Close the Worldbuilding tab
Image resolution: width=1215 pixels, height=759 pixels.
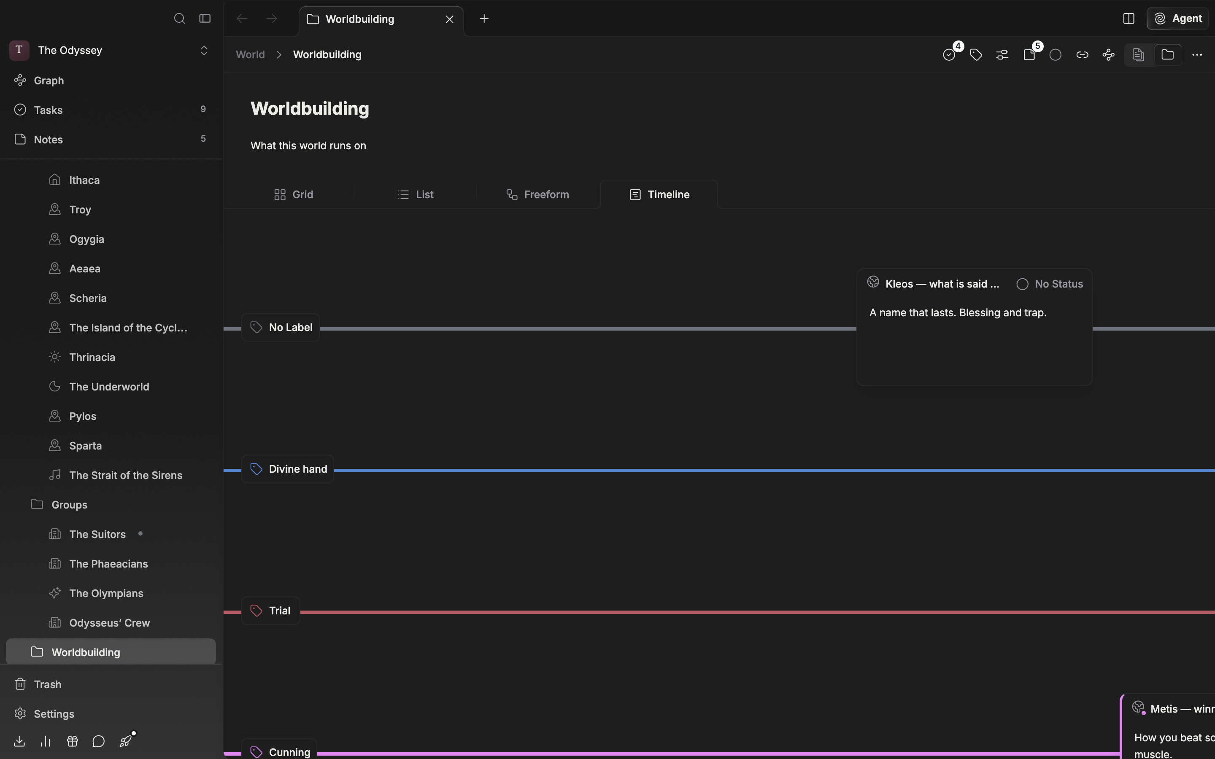pos(449,19)
